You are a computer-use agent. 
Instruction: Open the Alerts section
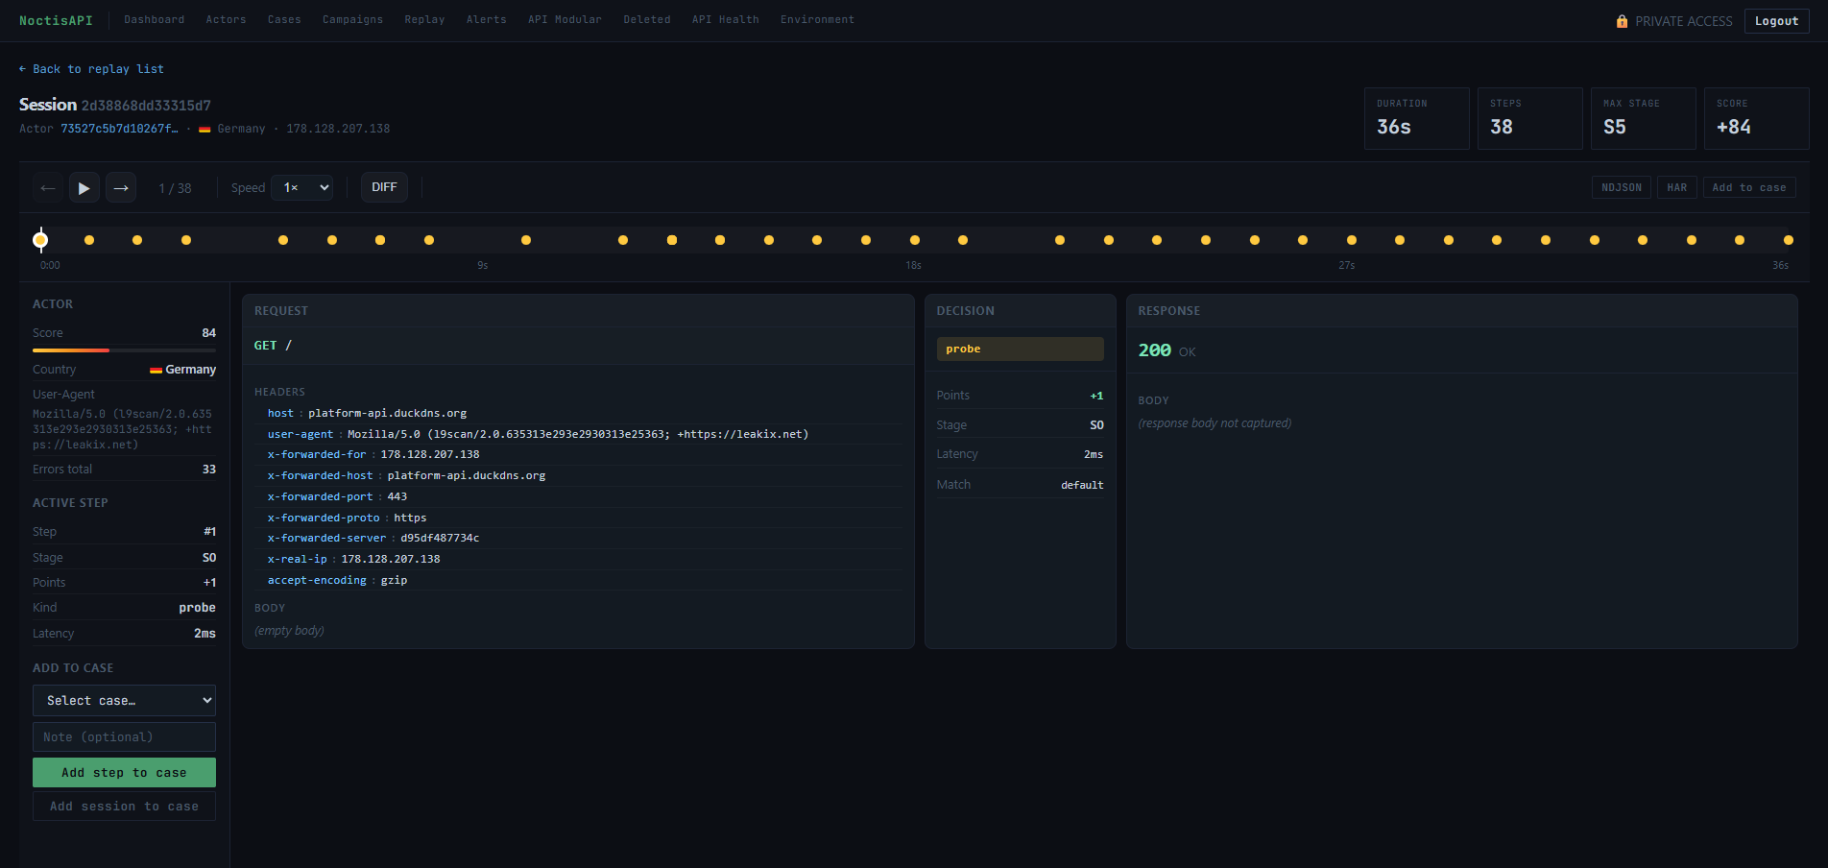click(486, 19)
